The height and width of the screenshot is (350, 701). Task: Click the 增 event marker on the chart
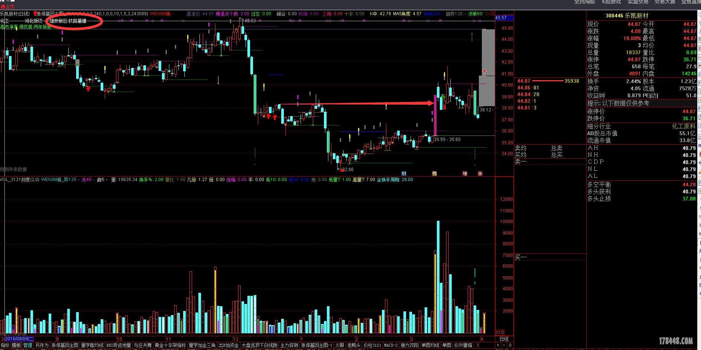coord(465,173)
